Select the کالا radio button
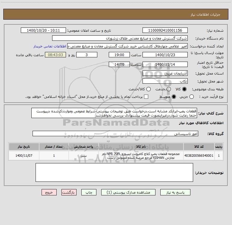 [x=184, y=89]
